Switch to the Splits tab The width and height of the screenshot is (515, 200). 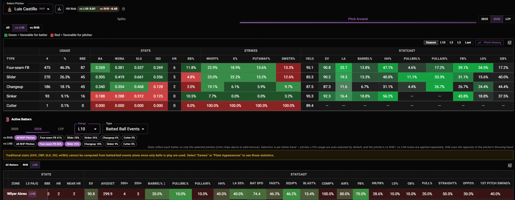121,19
